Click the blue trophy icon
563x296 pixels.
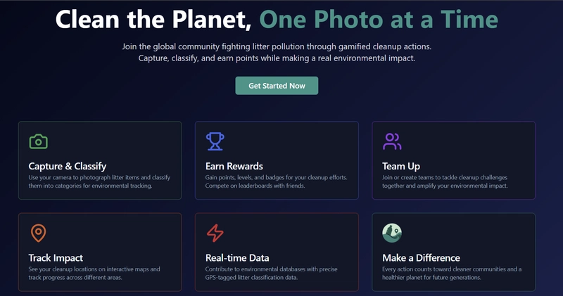(215, 141)
